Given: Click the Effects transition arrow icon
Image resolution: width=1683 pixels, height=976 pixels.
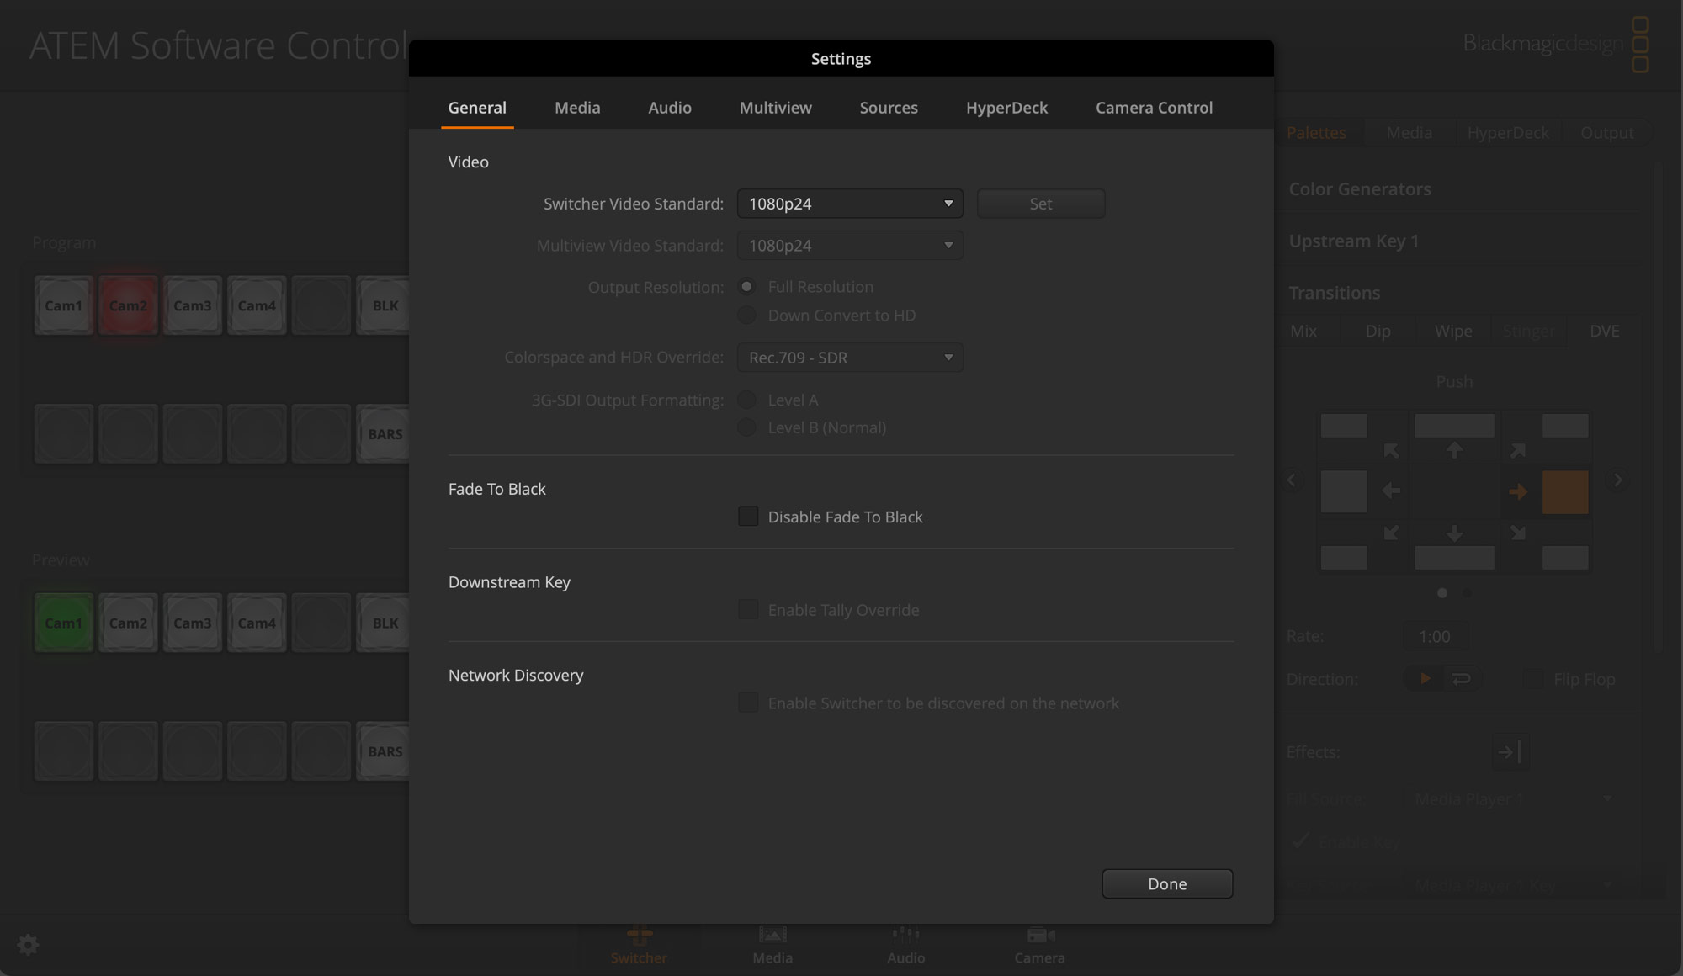Looking at the screenshot, I should point(1510,751).
